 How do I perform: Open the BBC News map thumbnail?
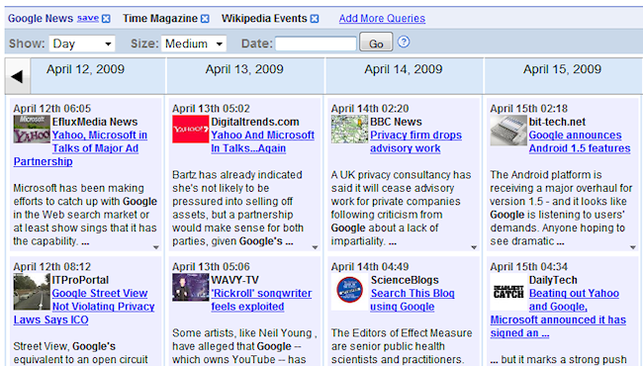349,130
